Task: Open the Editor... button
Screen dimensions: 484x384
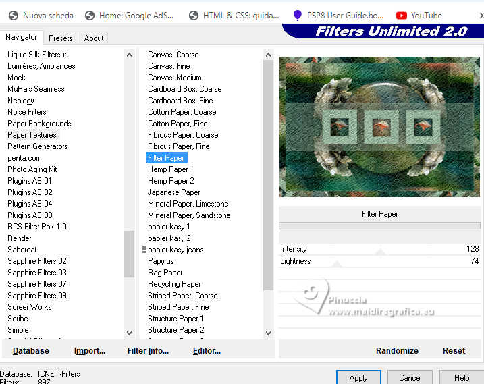Action: [x=207, y=351]
